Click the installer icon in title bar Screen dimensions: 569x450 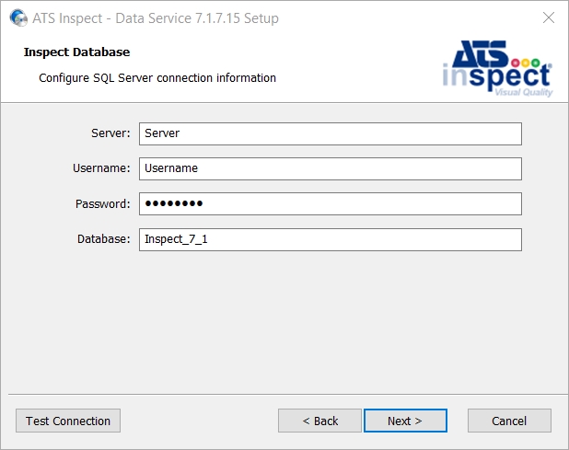pyautogui.click(x=18, y=17)
